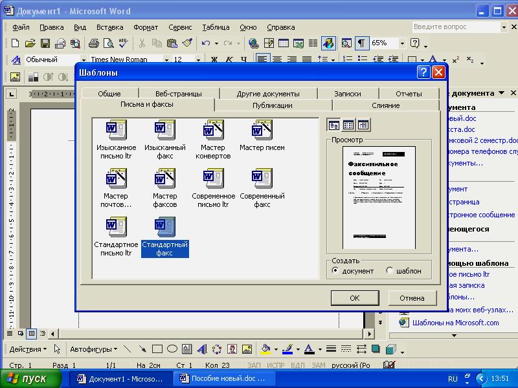Open the Автофигуры menu dropdown
This screenshot has width=518, height=388.
93,349
